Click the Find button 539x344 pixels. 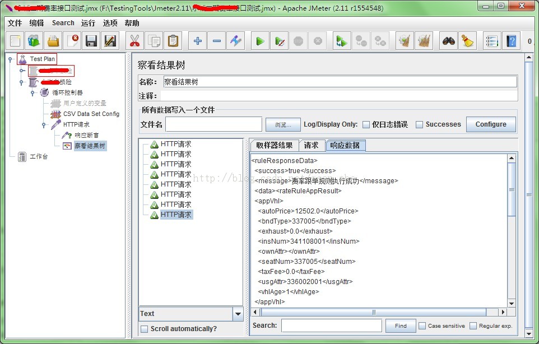[x=401, y=326]
